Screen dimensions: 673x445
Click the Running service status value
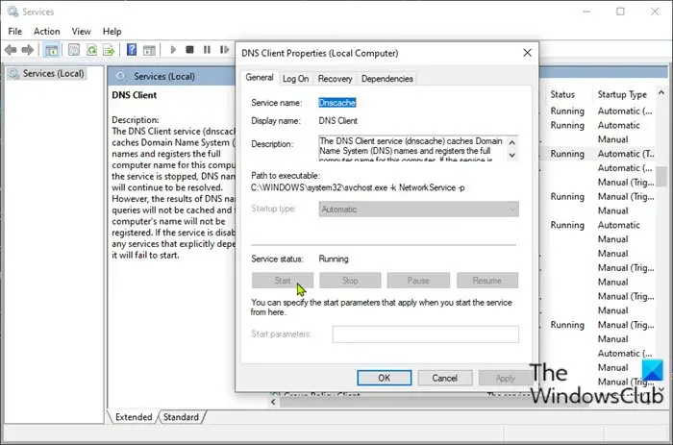pos(334,259)
